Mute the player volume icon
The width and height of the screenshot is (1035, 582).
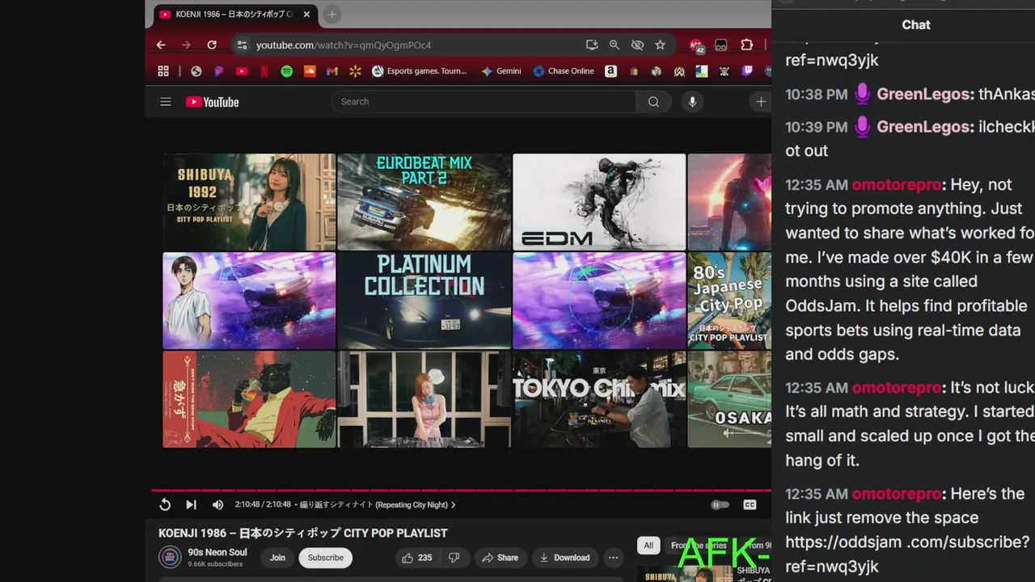click(218, 504)
